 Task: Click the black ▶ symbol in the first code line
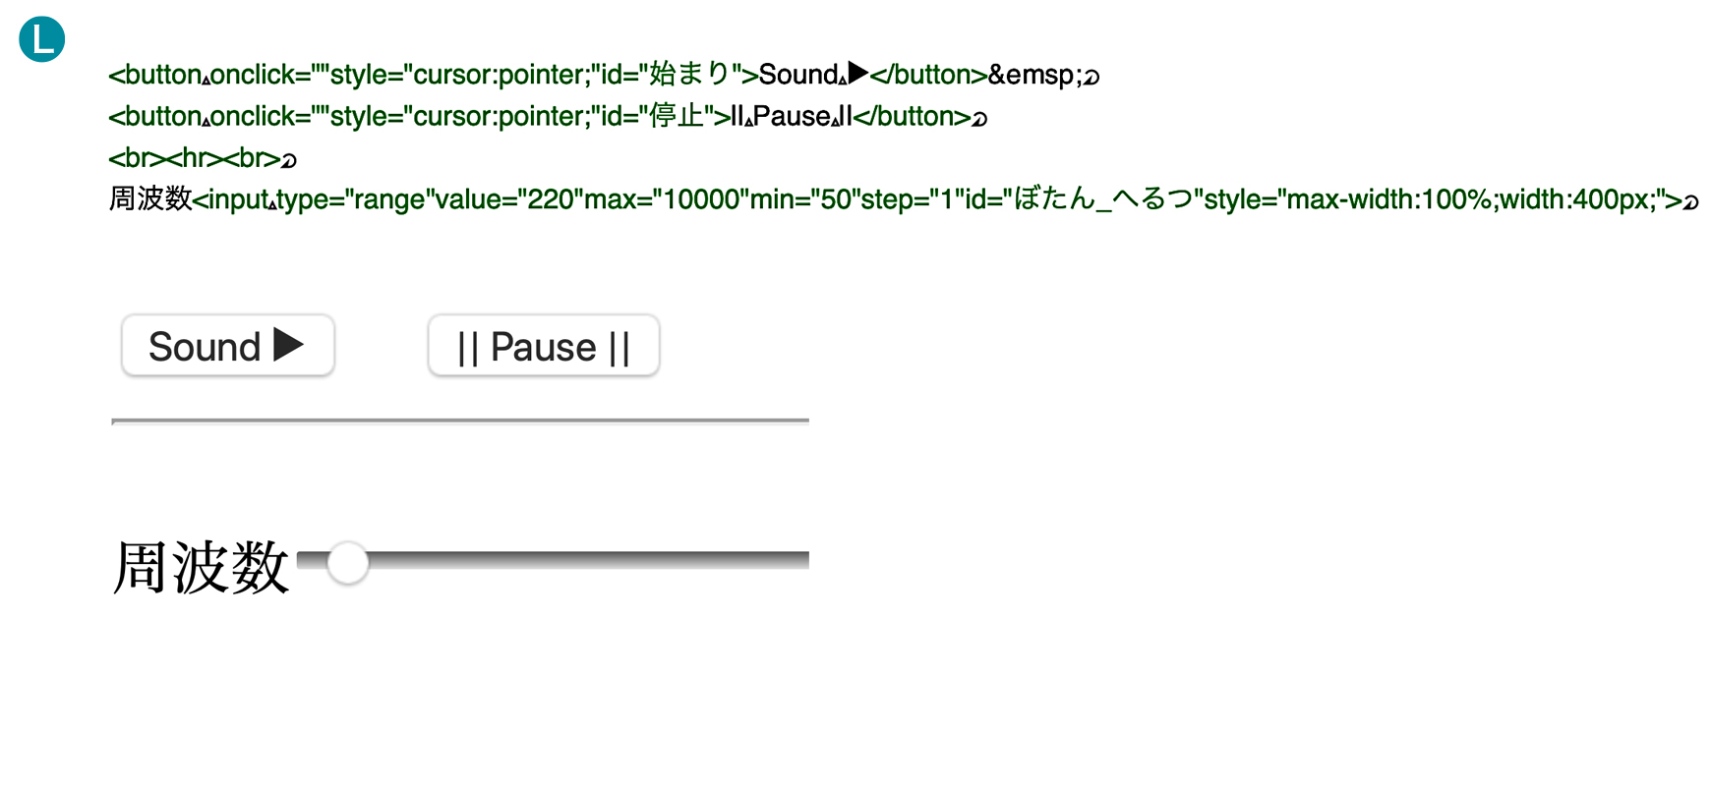point(858,73)
